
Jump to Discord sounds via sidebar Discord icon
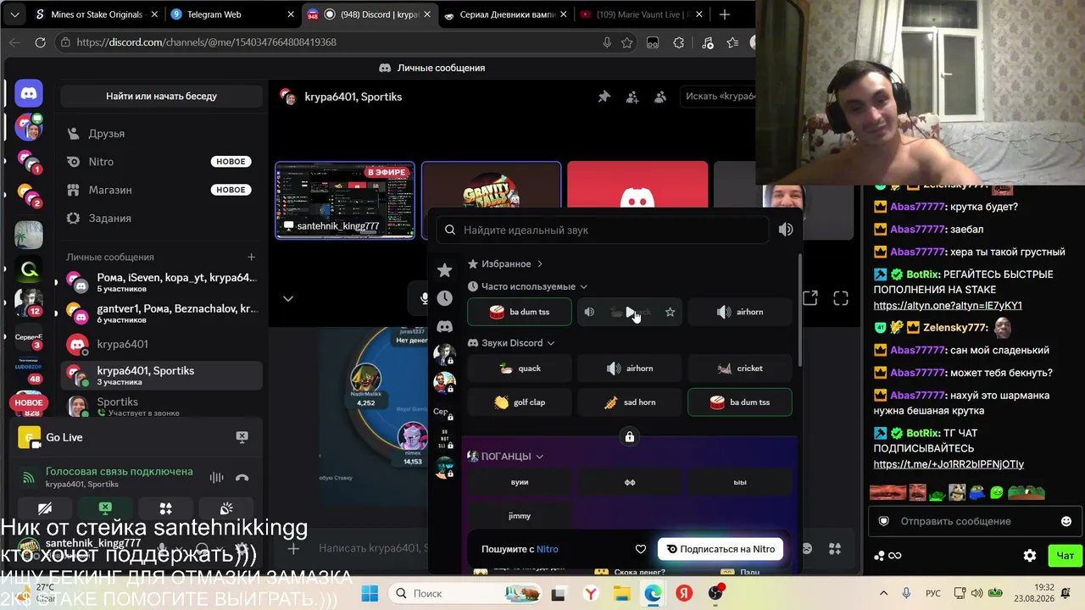point(444,326)
